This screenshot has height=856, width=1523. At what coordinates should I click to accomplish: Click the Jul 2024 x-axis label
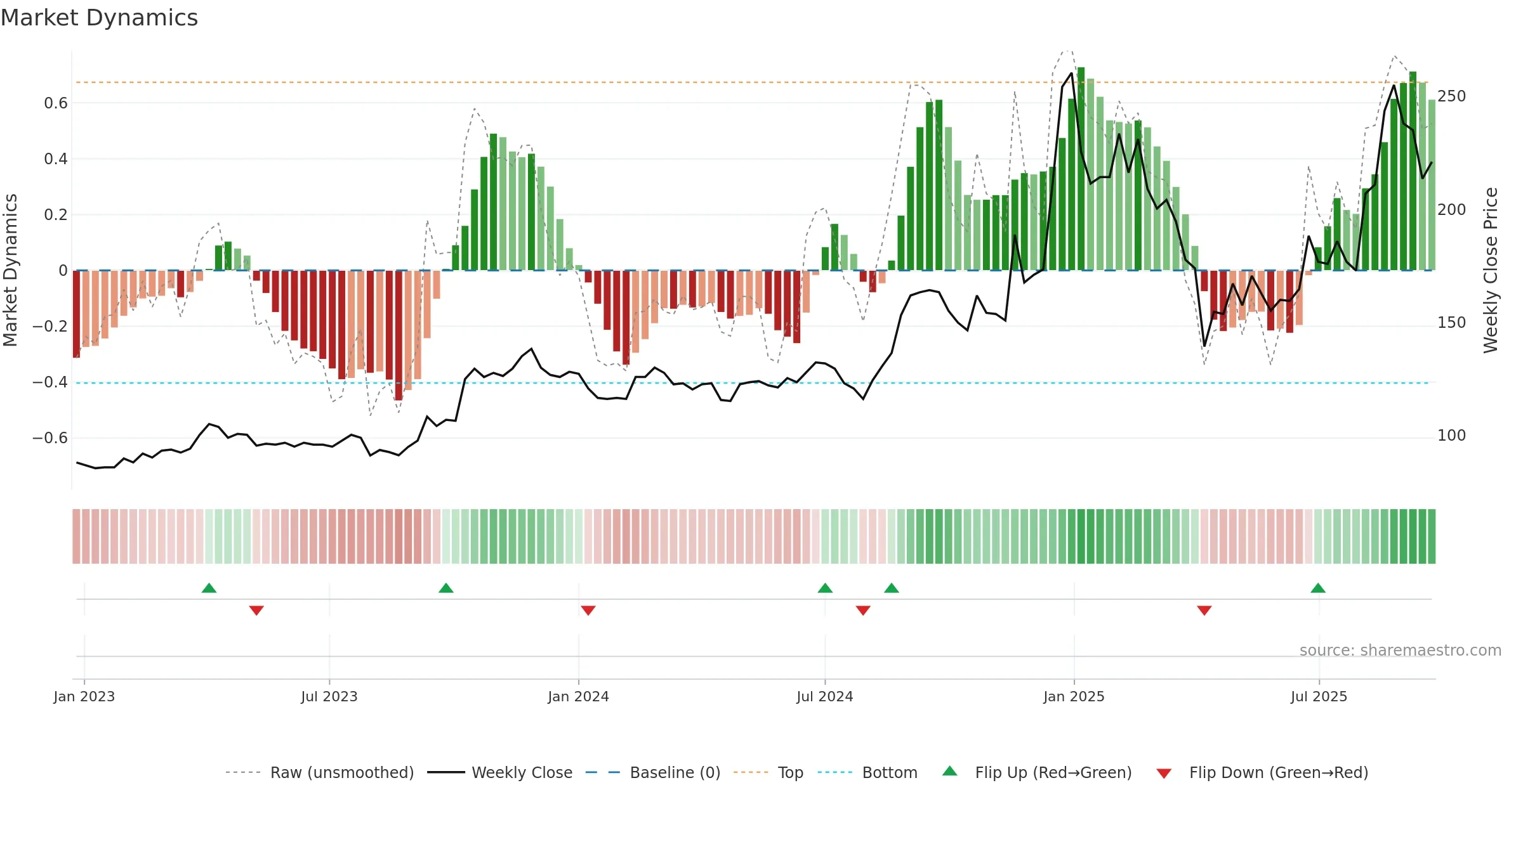(825, 696)
